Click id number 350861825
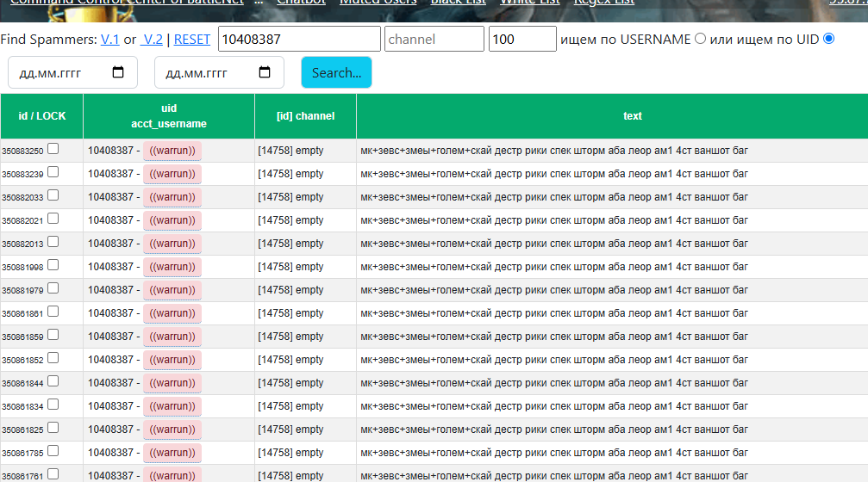Image resolution: width=868 pixels, height=482 pixels. tap(22, 429)
